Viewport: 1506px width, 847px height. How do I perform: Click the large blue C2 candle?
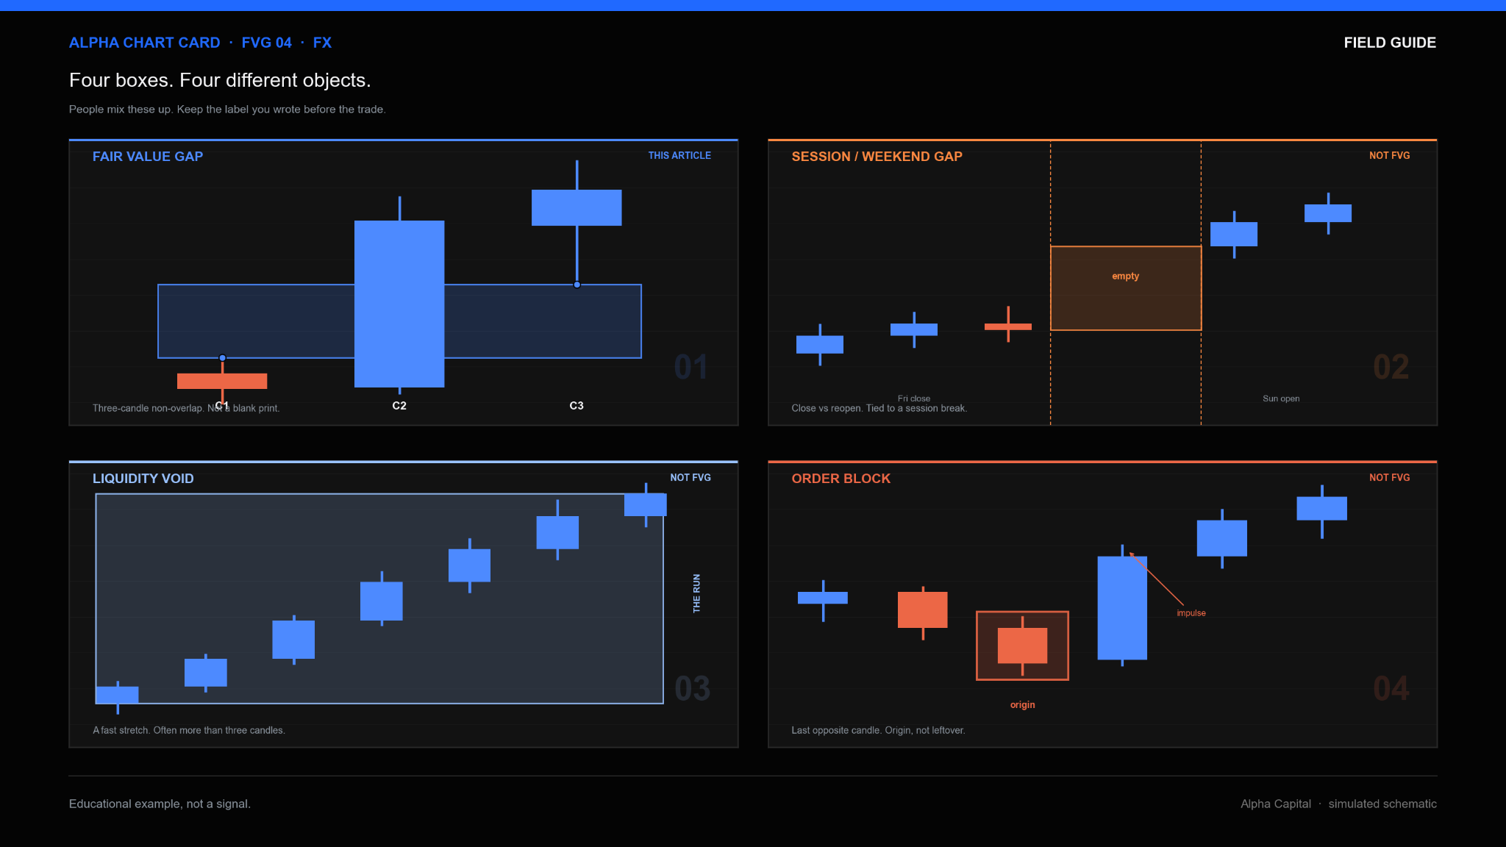pos(399,304)
